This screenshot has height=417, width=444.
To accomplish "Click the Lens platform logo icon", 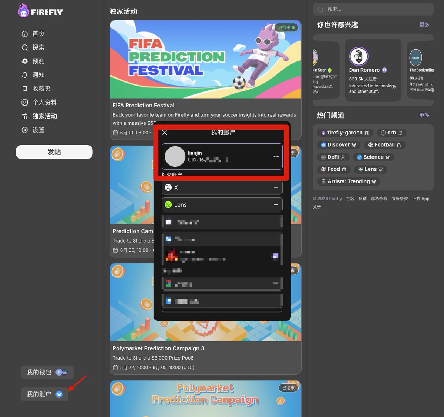I will 168,204.
